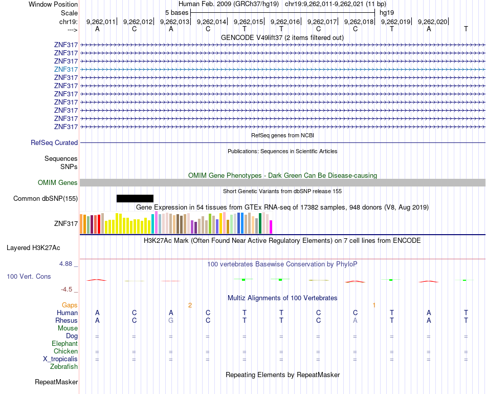Screen dimensions: 486x394
Task: Click the X_tropicalis alignment row label
Action: click(x=60, y=359)
